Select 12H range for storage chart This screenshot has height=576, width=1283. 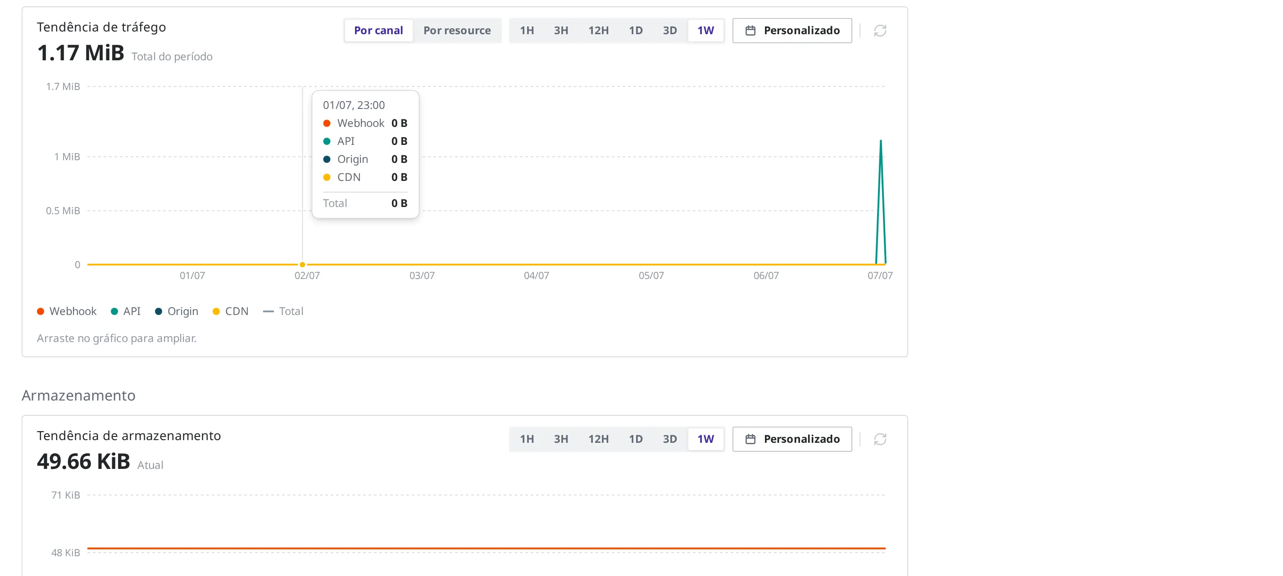pos(598,439)
